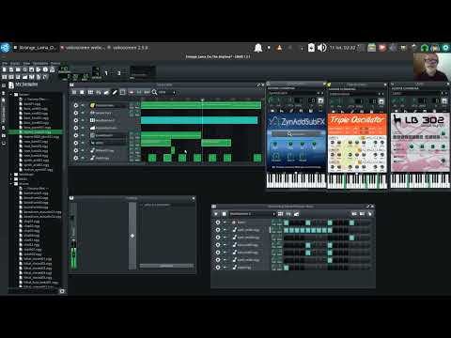The image size is (451, 338).
Task: Open Beat/Bassline 0 track settings gear
Action: (75, 120)
